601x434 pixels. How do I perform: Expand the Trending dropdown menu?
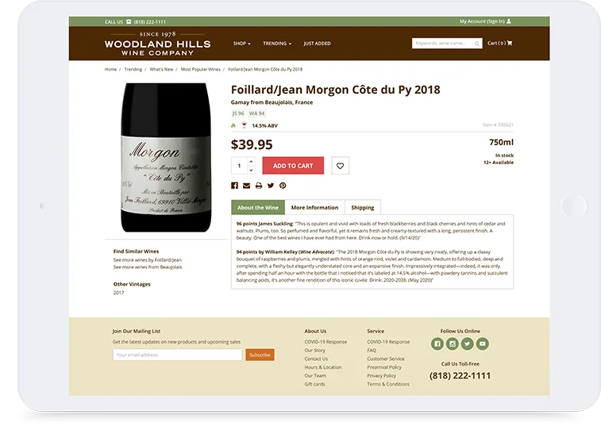(277, 44)
